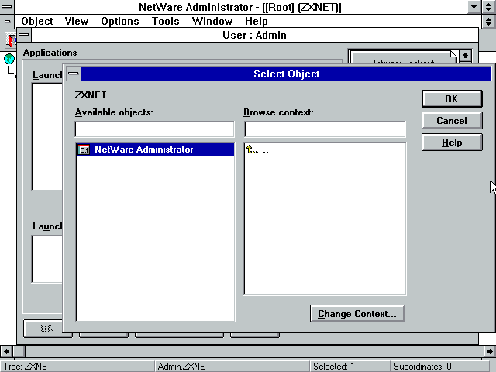Restore the child document window
Image resolution: width=496 pixels, height=372 pixels.
pos(489,21)
